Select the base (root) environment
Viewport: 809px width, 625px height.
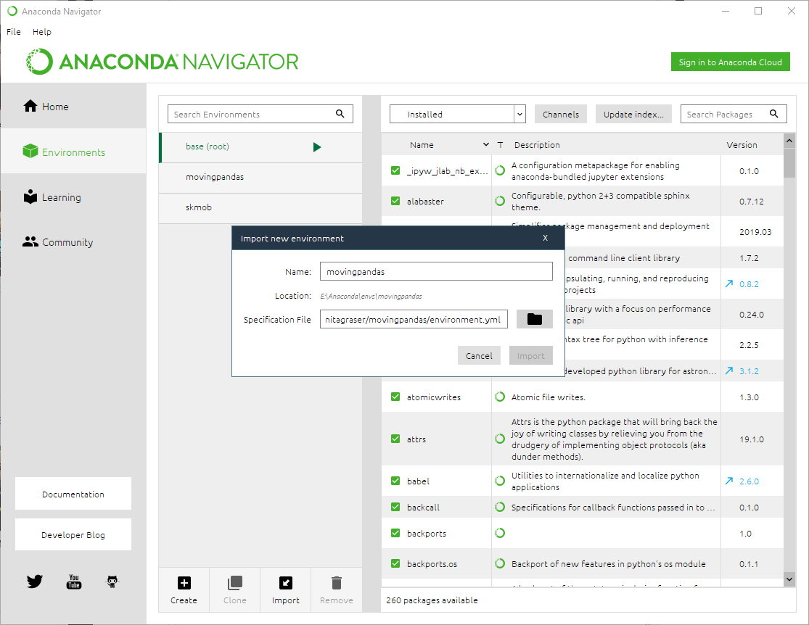tap(260, 147)
